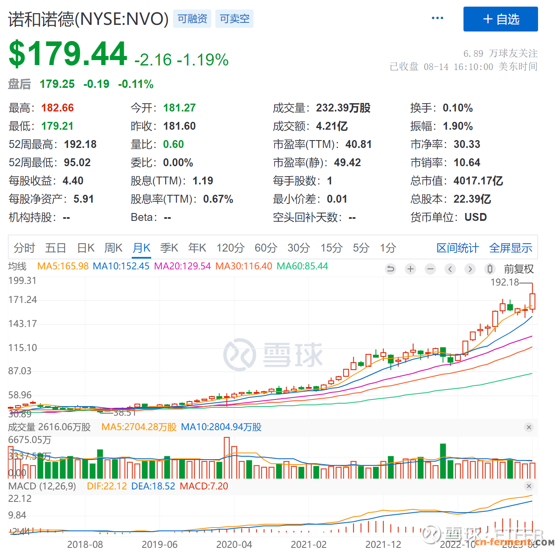Add stock via the 自选 button
Image resolution: width=560 pixels, height=552 pixels.
pos(500,19)
